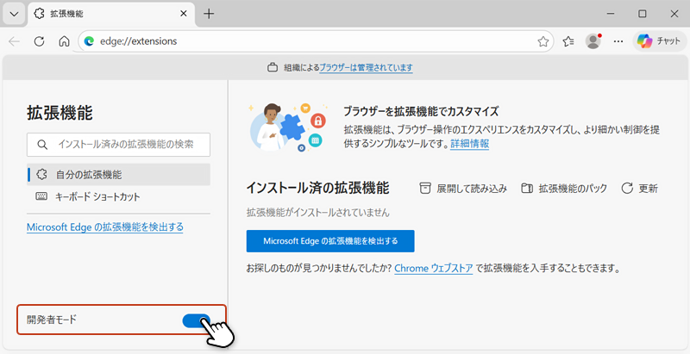Click the extensions illustration image
This screenshot has height=354, width=690.
pyautogui.click(x=287, y=127)
